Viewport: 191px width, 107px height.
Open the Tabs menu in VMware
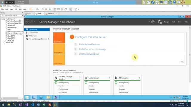point(20,9)
